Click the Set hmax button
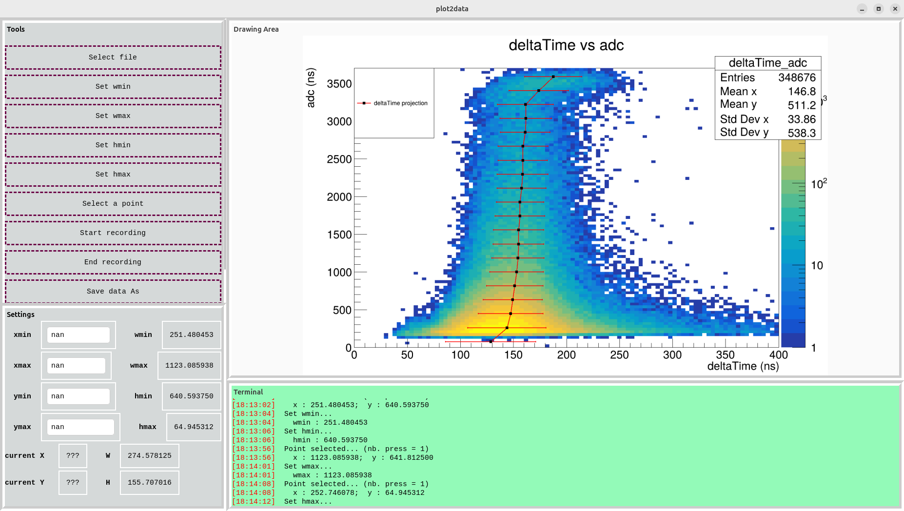 click(113, 175)
